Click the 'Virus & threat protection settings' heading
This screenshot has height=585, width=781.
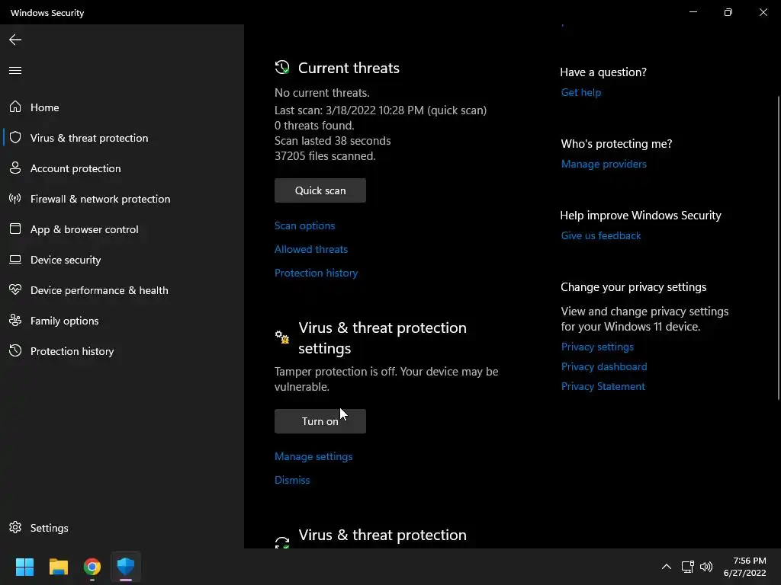click(x=383, y=337)
